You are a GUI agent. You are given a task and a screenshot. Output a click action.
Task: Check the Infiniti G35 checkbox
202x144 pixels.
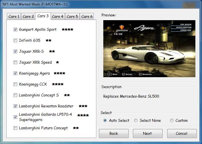[15, 41]
